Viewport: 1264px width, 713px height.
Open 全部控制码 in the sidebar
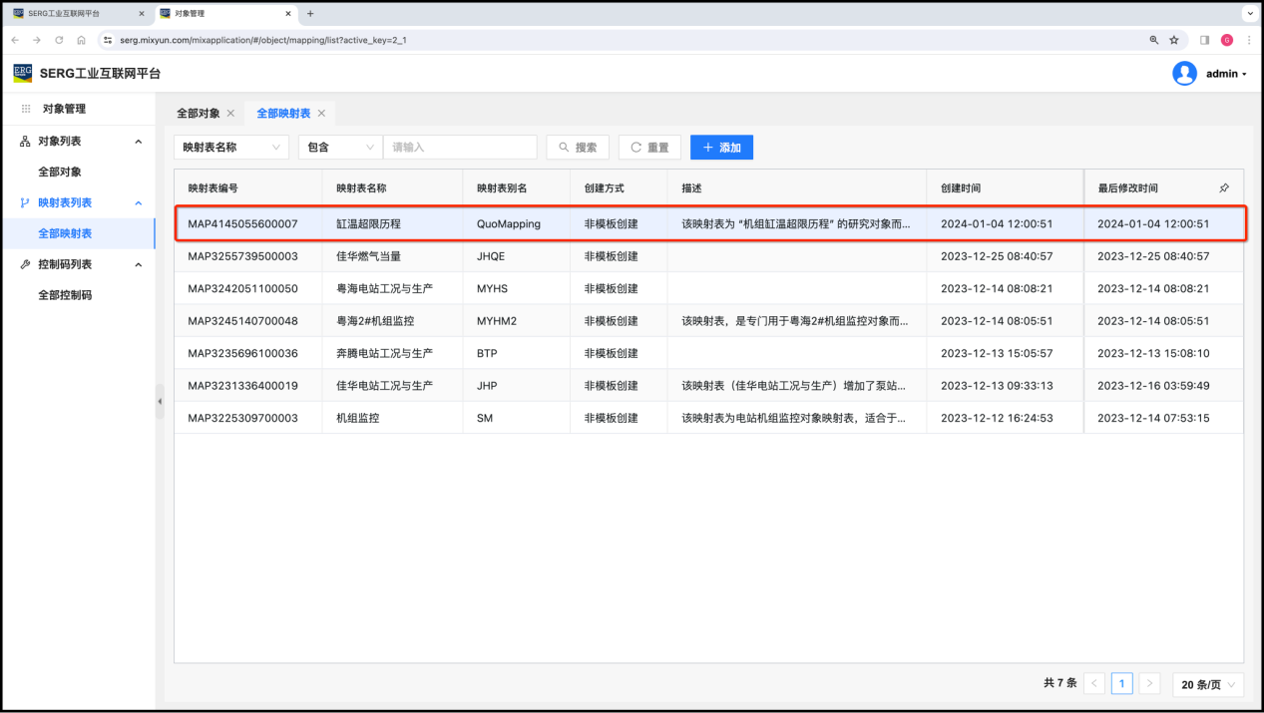[65, 295]
